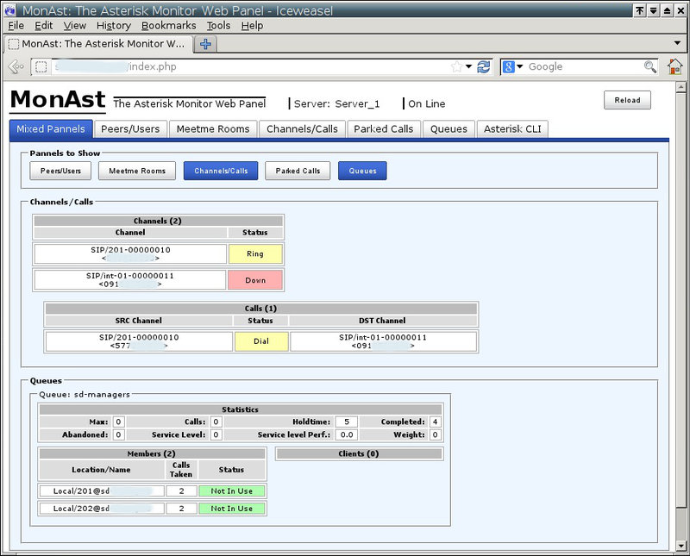Click the Google search engine icon

pyautogui.click(x=509, y=66)
